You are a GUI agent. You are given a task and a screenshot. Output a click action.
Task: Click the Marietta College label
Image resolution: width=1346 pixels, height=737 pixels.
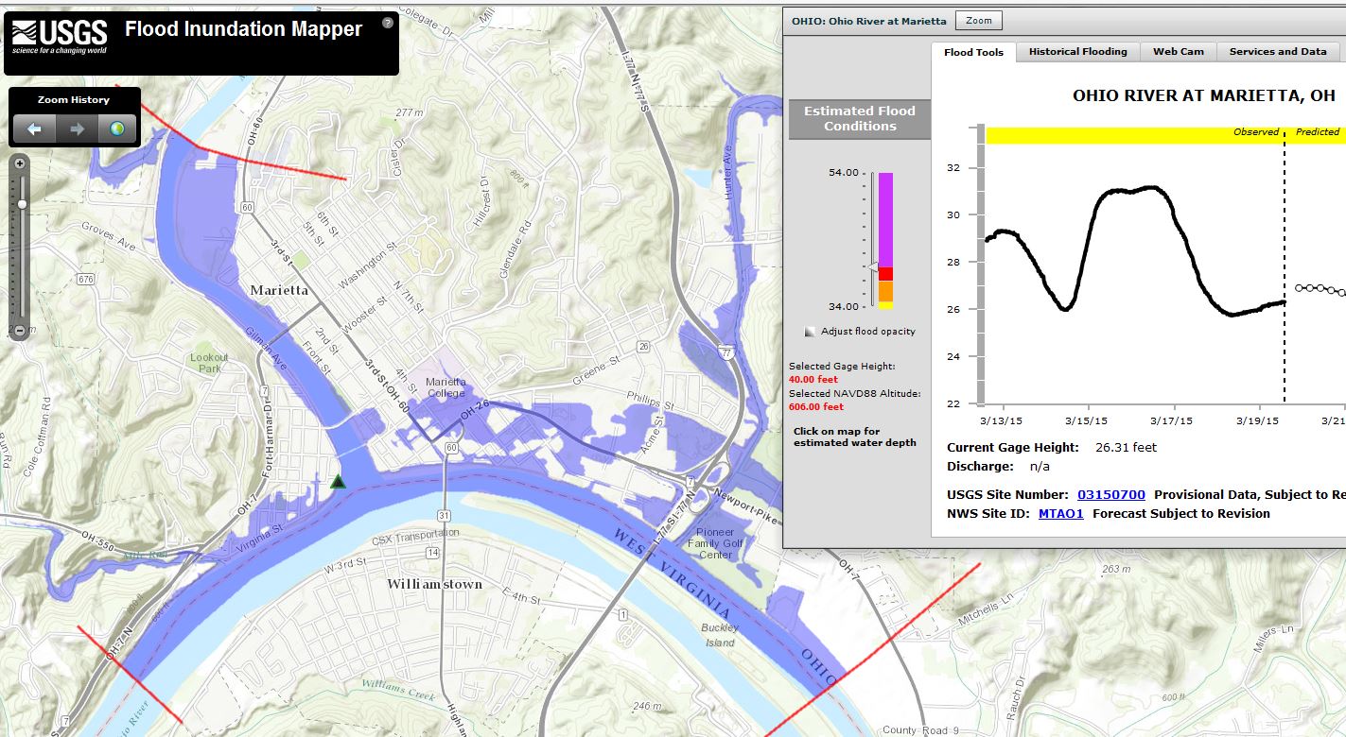tap(446, 387)
